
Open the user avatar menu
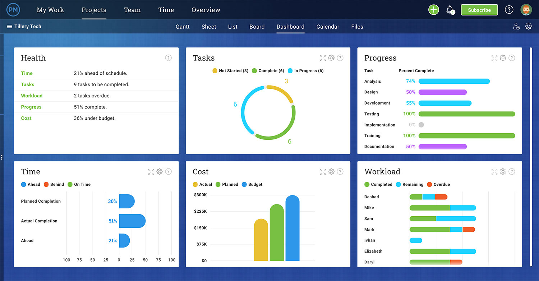pyautogui.click(x=526, y=10)
